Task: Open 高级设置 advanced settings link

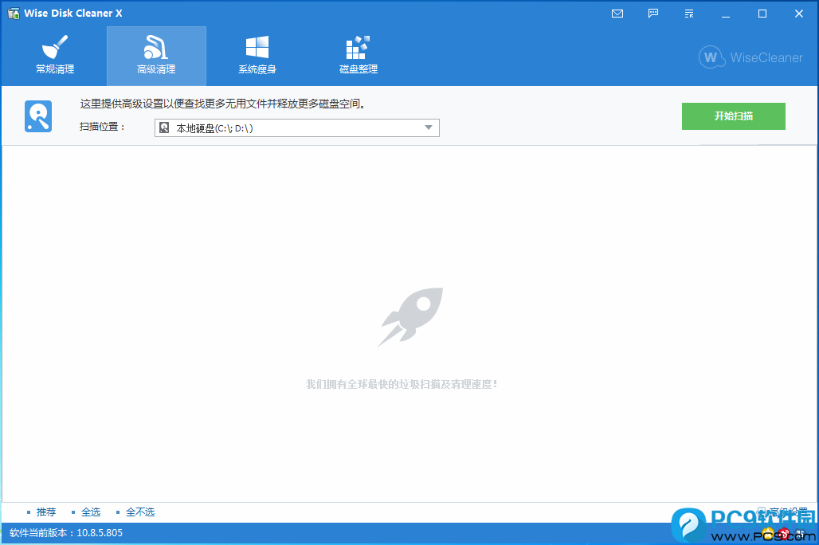Action: pos(785,512)
